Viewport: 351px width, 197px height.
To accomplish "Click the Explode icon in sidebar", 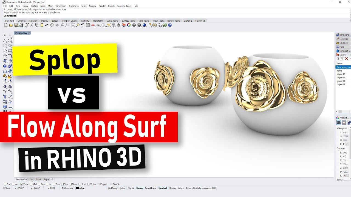I will point(10,76).
